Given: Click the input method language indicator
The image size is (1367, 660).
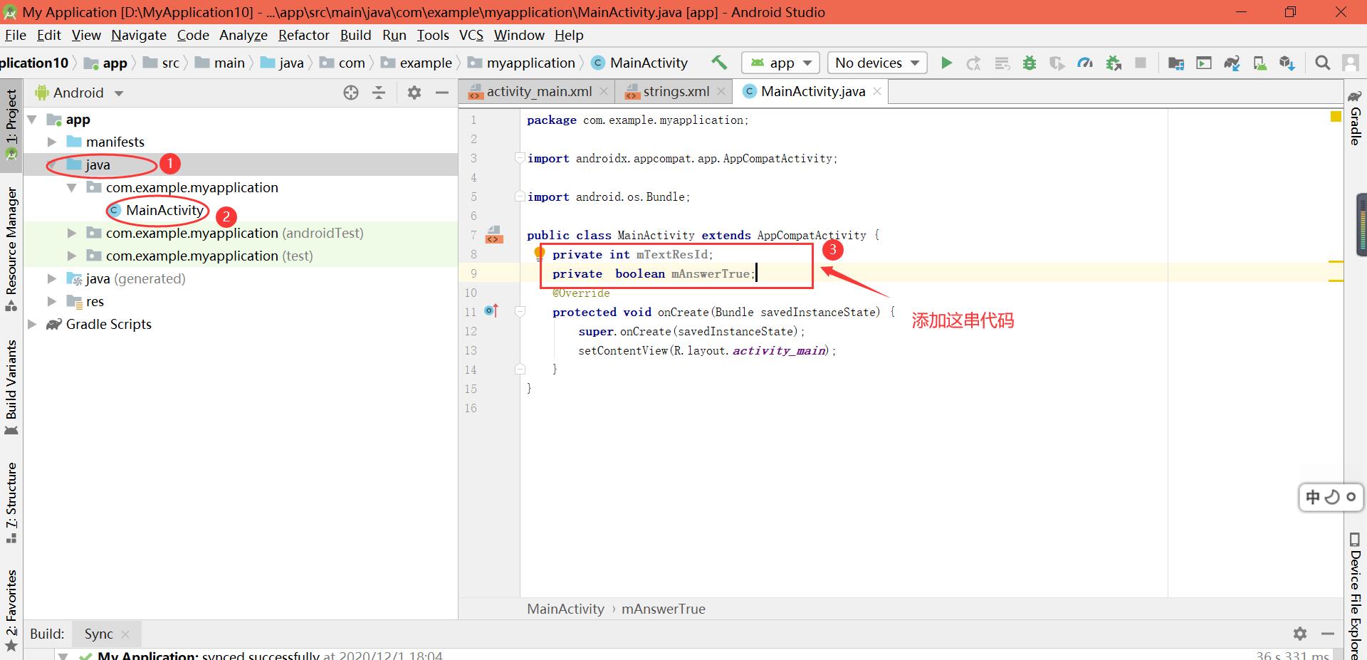Looking at the screenshot, I should (x=1313, y=497).
